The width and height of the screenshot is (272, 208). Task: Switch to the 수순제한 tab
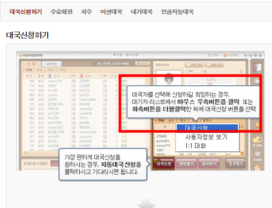point(62,12)
